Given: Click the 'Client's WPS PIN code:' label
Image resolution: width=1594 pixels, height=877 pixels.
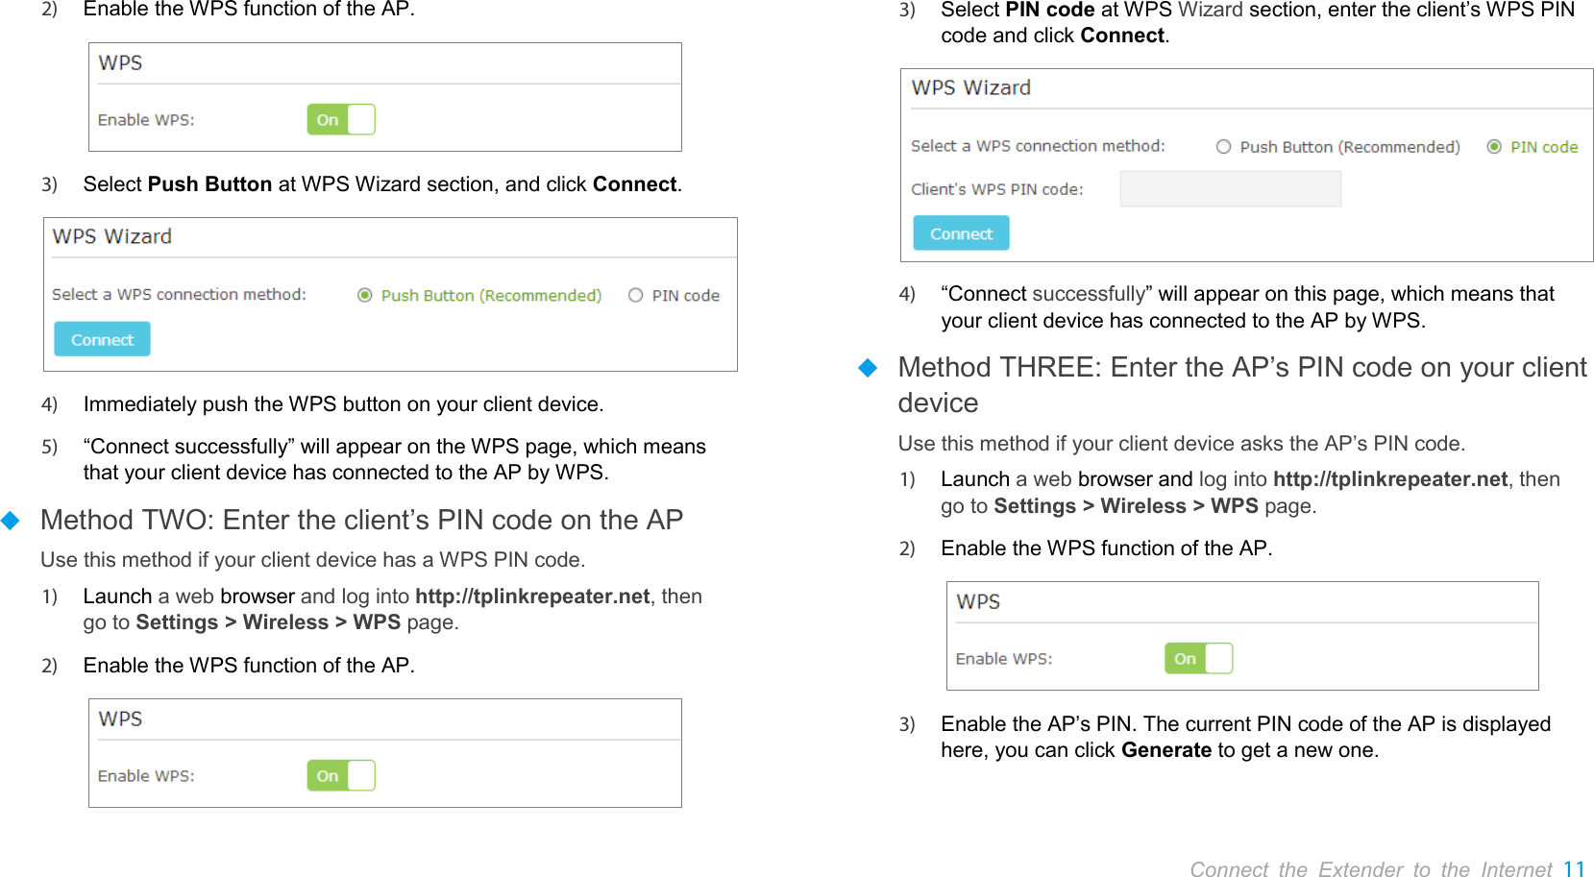Looking at the screenshot, I should tap(997, 189).
